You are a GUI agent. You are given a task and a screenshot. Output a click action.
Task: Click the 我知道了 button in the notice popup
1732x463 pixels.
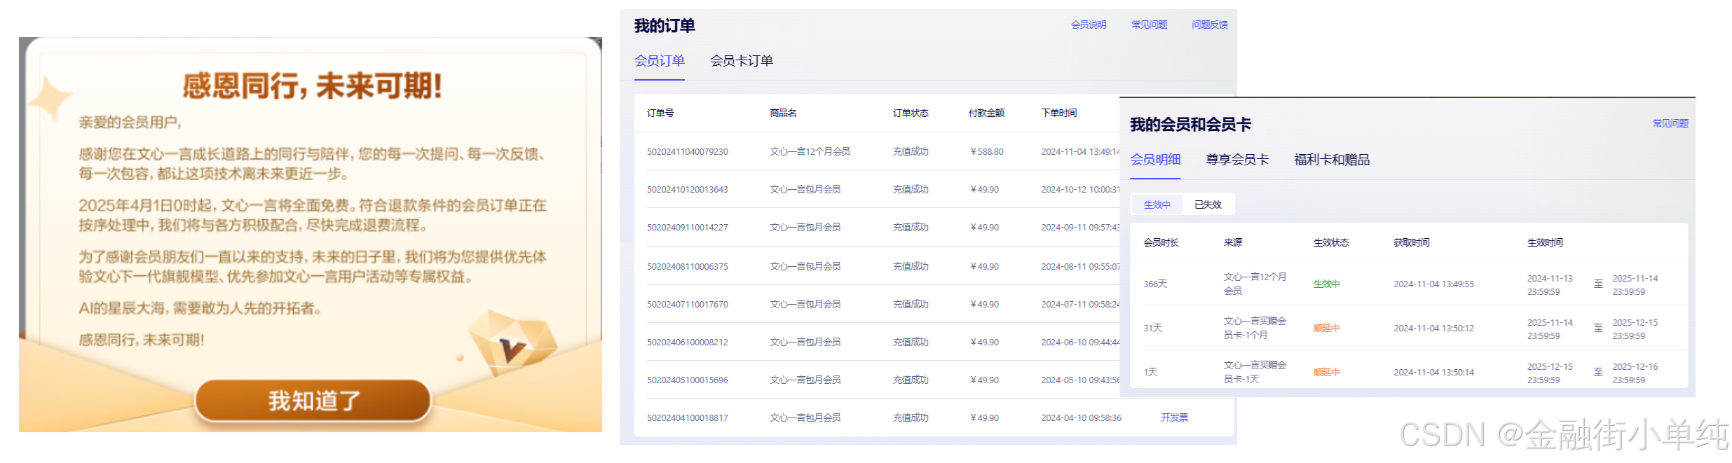pyautogui.click(x=313, y=401)
